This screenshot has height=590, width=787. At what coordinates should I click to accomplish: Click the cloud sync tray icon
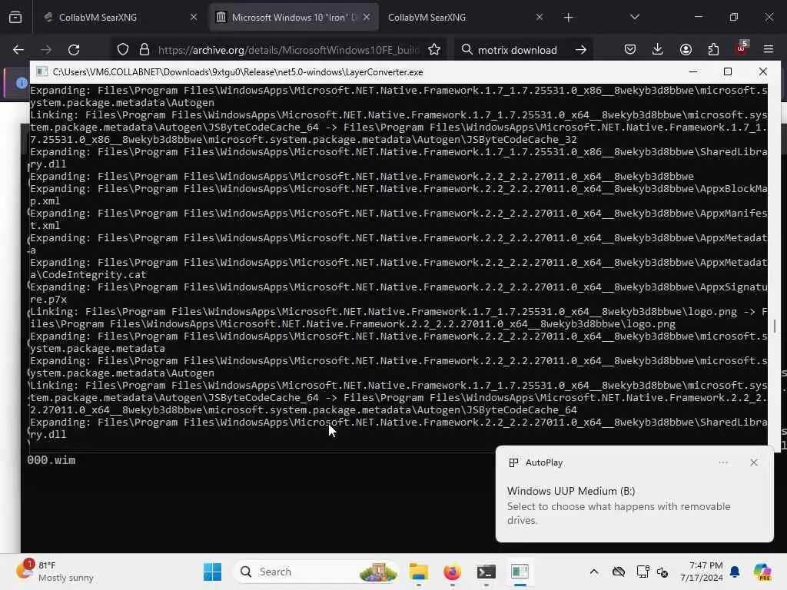tap(619, 572)
